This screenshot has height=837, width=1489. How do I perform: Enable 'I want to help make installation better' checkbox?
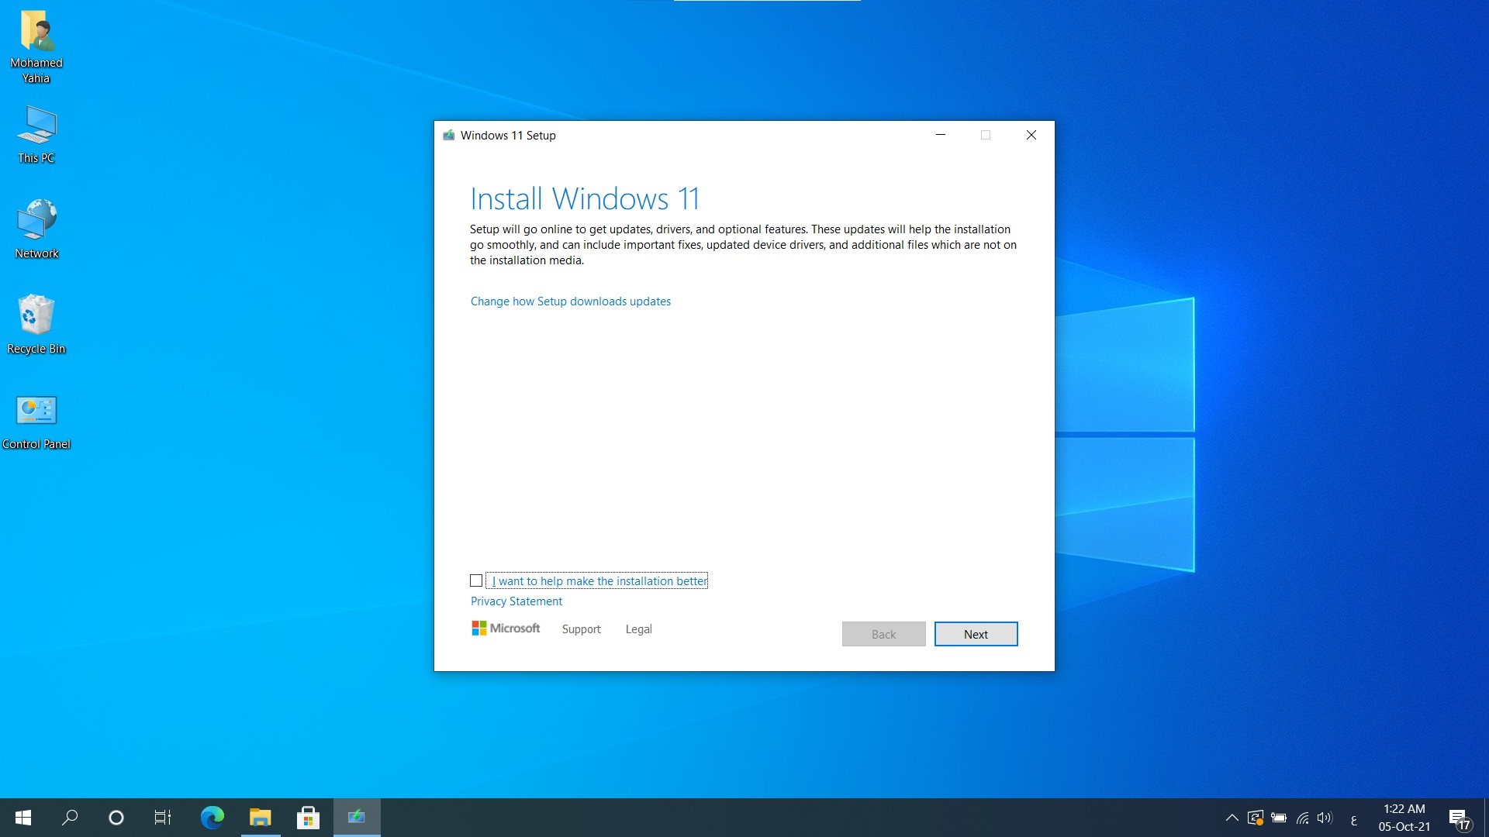tap(477, 580)
